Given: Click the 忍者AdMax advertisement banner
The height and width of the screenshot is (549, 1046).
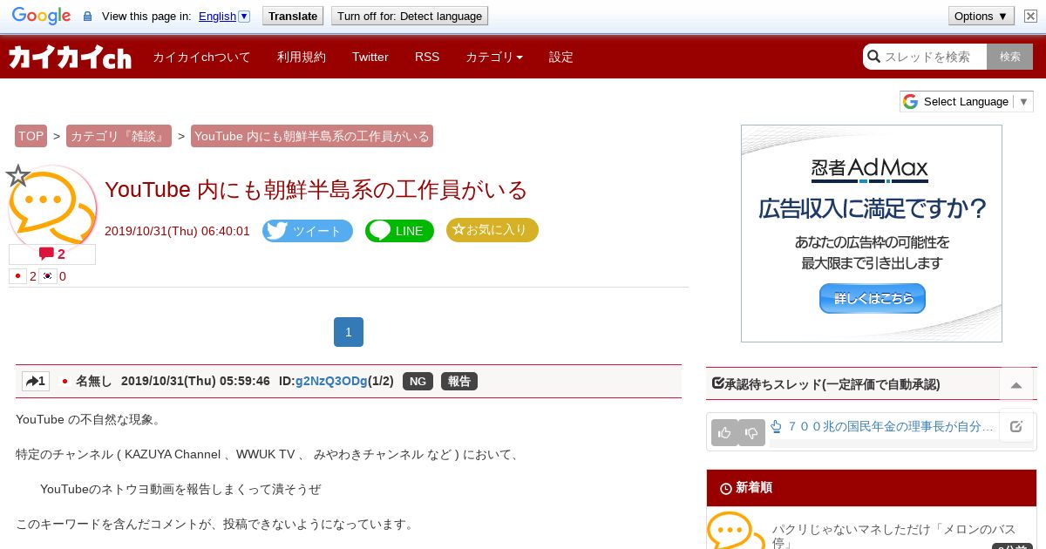Looking at the screenshot, I should pos(872,234).
